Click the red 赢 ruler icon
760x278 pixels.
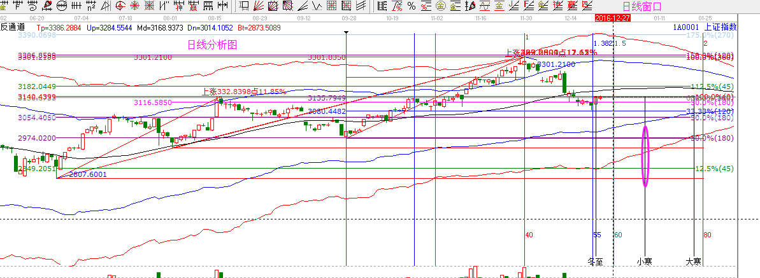(x=194, y=6)
